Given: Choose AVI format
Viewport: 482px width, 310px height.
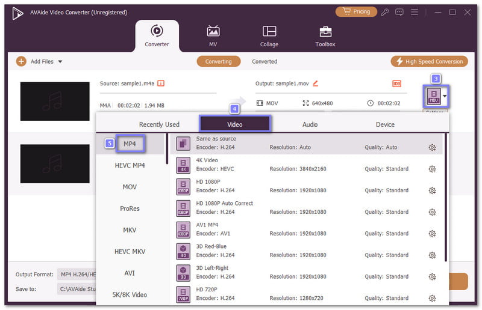Looking at the screenshot, I should point(130,273).
